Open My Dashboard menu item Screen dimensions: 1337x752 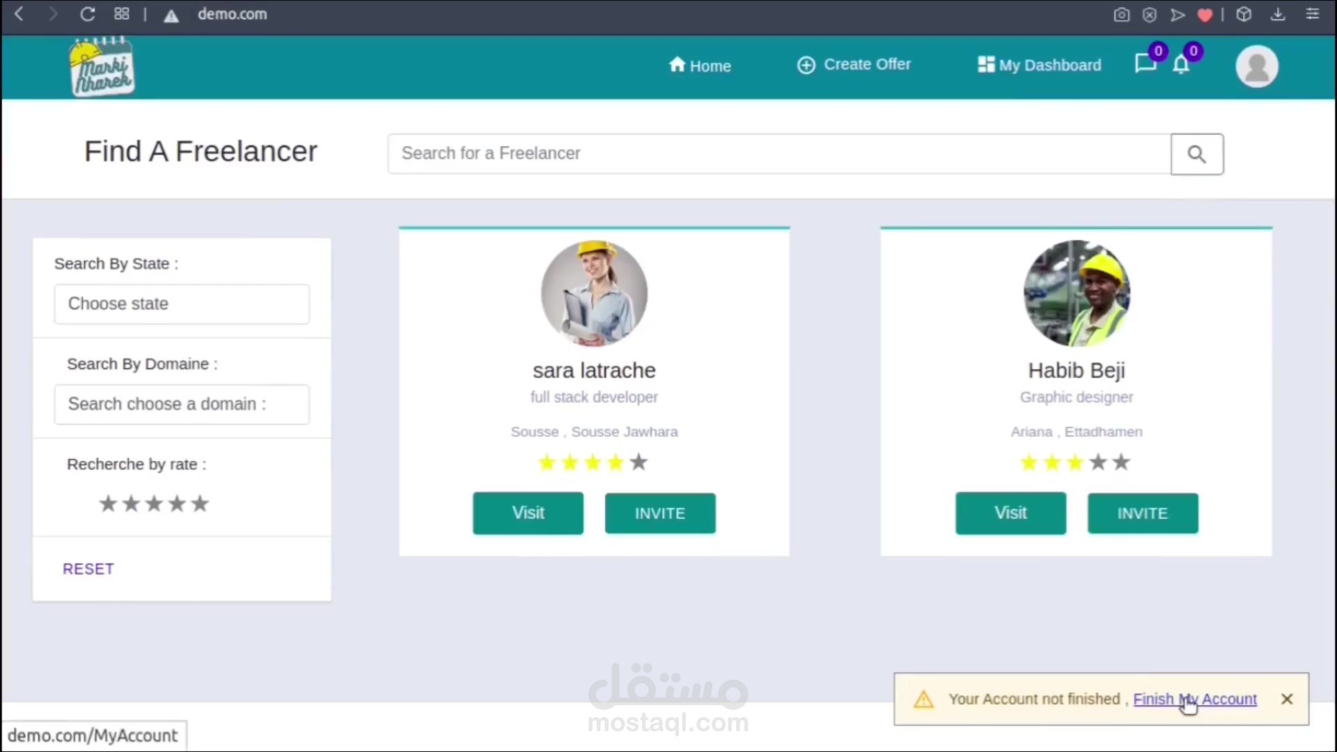(1039, 65)
